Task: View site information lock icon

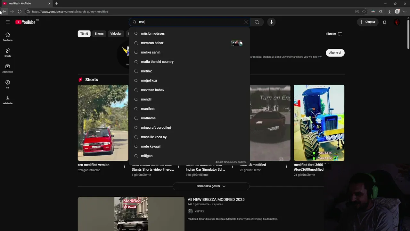Action: pyautogui.click(x=28, y=12)
